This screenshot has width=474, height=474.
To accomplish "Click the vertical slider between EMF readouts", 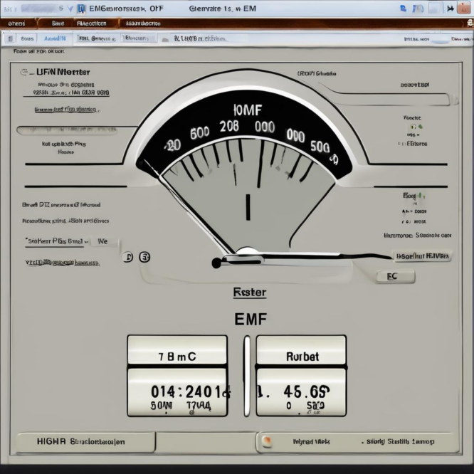I will [247, 376].
